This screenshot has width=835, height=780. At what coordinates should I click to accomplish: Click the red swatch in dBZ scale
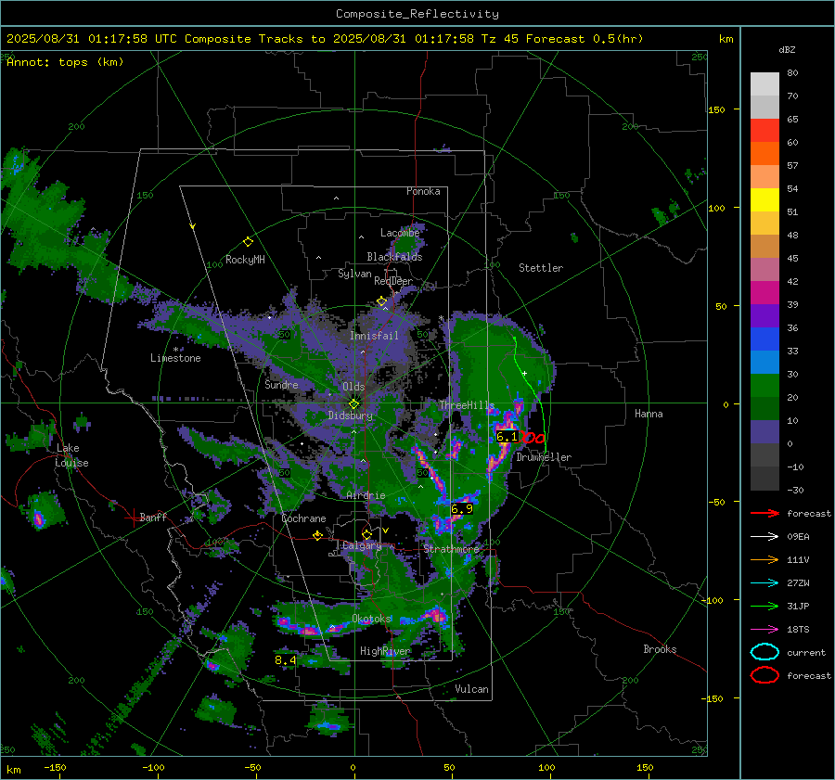tap(764, 131)
